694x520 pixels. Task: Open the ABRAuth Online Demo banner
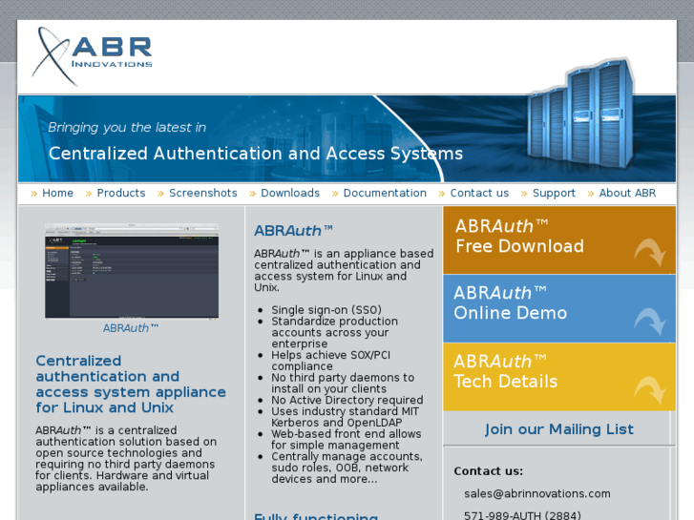(x=559, y=308)
